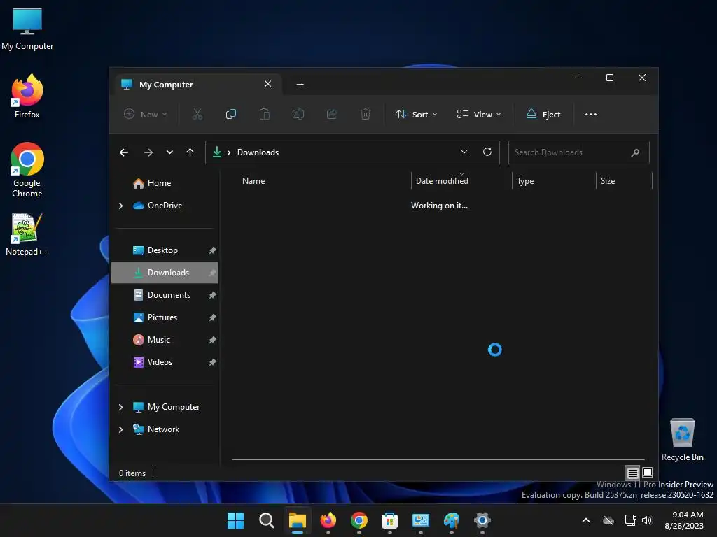Show hidden system tray icons

tap(586, 520)
